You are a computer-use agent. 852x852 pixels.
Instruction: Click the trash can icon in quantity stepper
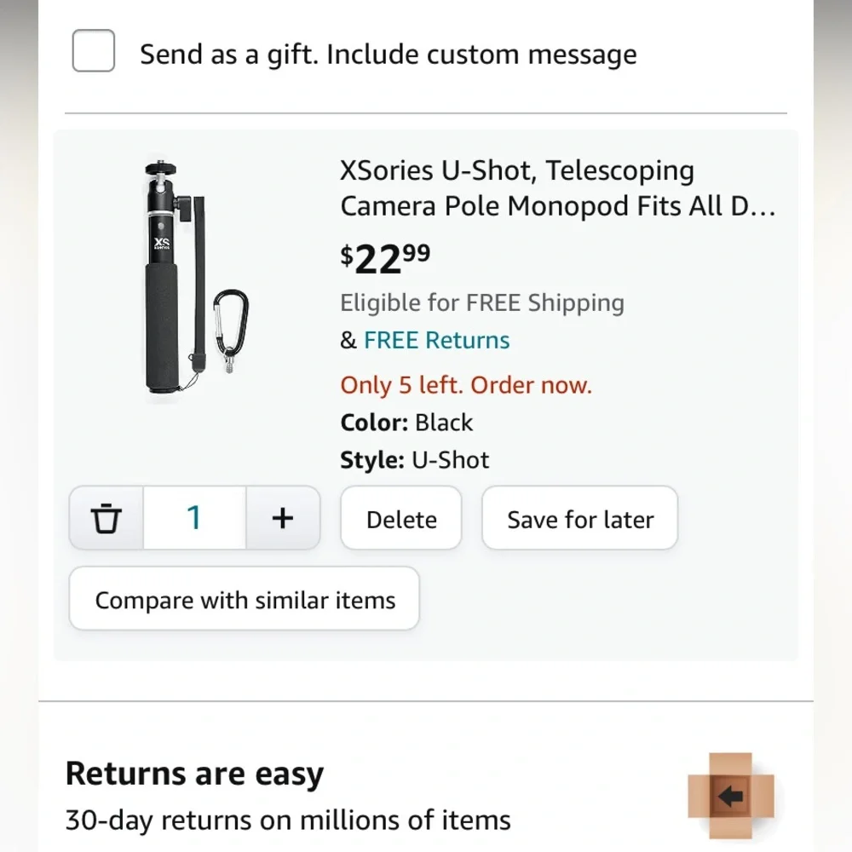106,518
